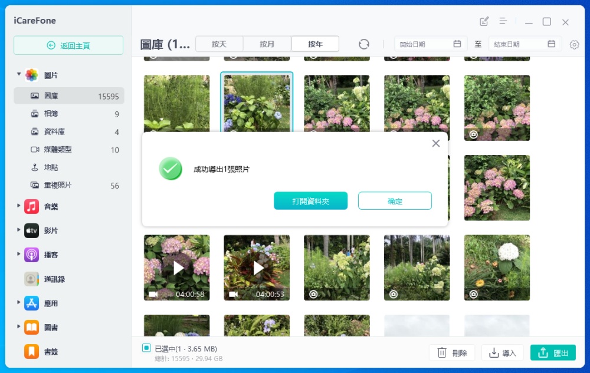Screen dimensions: 590x373
Task: Open the start date calendar icon
Action: [x=457, y=44]
